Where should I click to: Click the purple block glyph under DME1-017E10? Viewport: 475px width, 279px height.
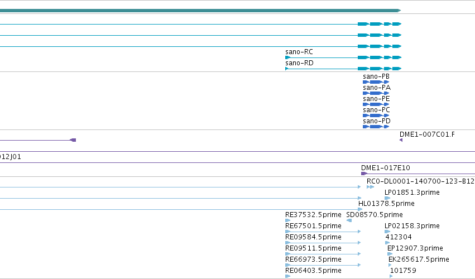tap(364, 174)
